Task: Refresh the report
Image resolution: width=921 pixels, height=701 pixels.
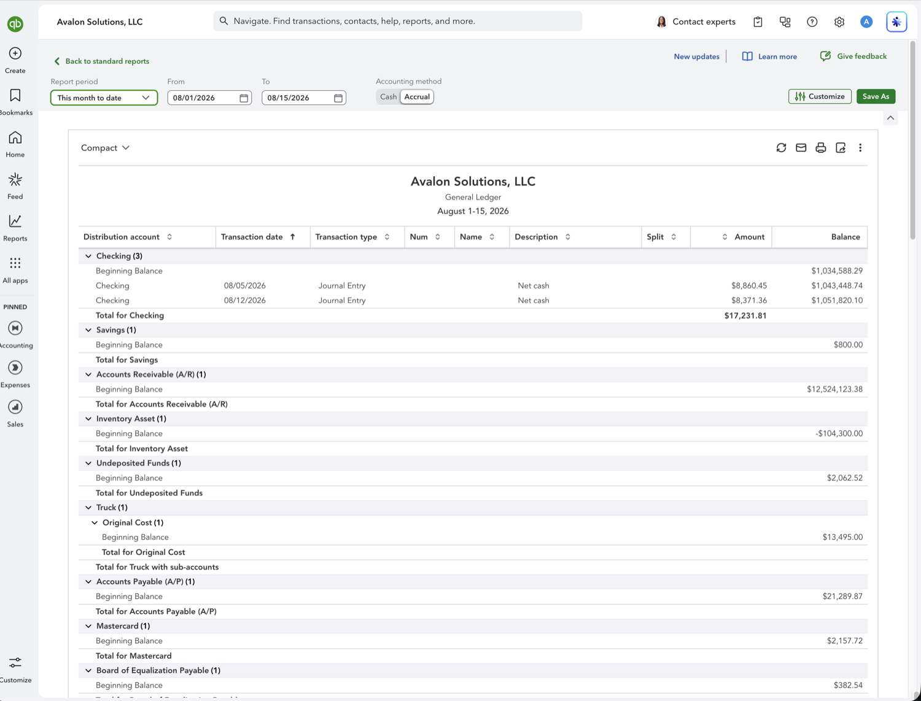Action: coord(781,148)
